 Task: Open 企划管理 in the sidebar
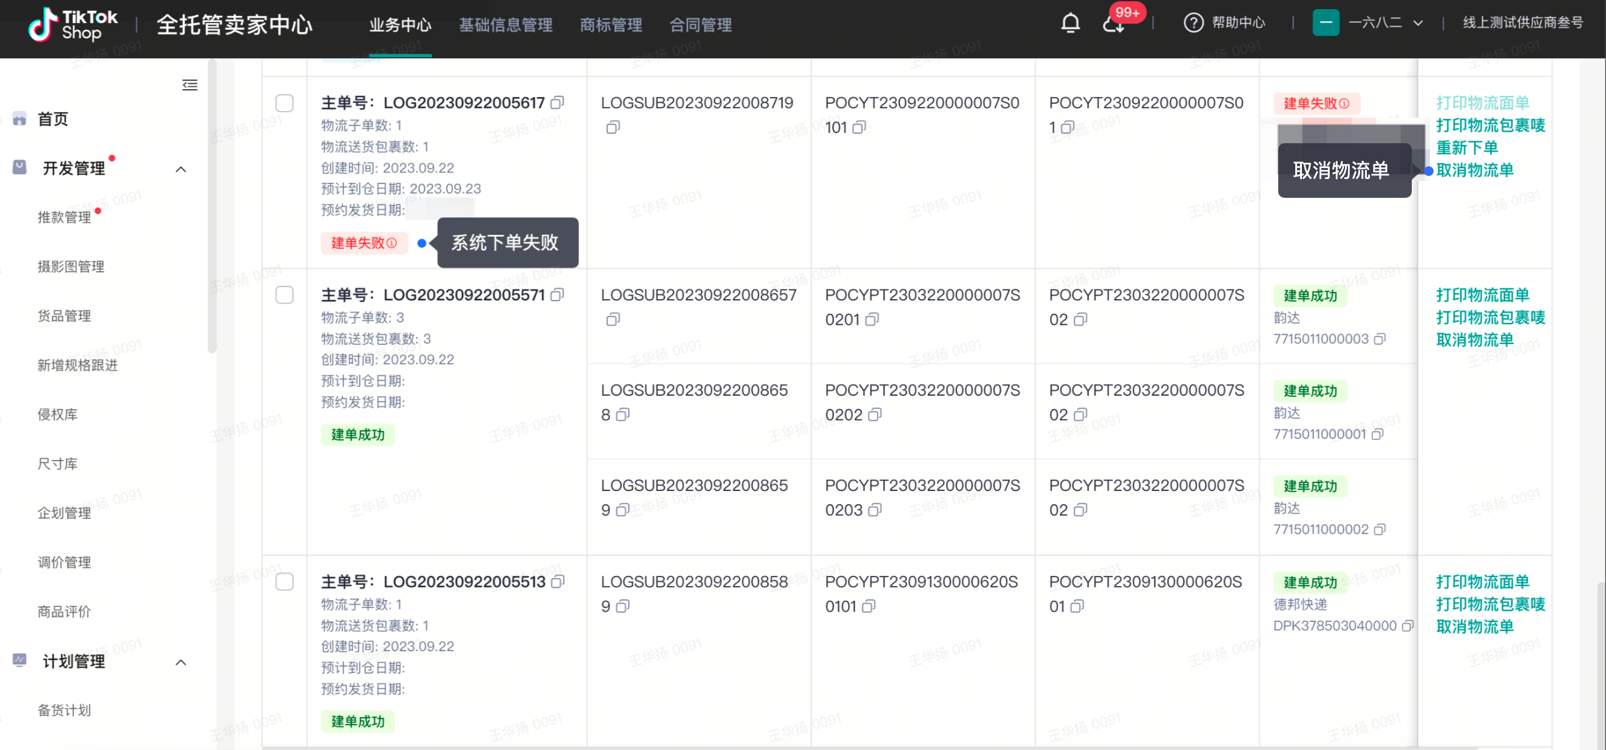64,513
